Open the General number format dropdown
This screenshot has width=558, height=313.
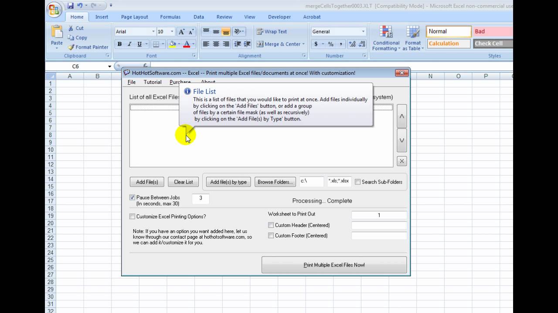click(363, 32)
